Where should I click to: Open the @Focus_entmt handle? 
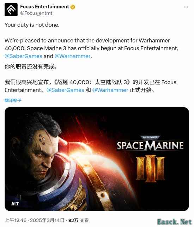tap(36, 13)
